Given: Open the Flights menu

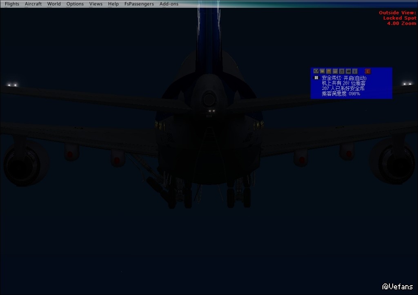Looking at the screenshot, I should pyautogui.click(x=12, y=4).
